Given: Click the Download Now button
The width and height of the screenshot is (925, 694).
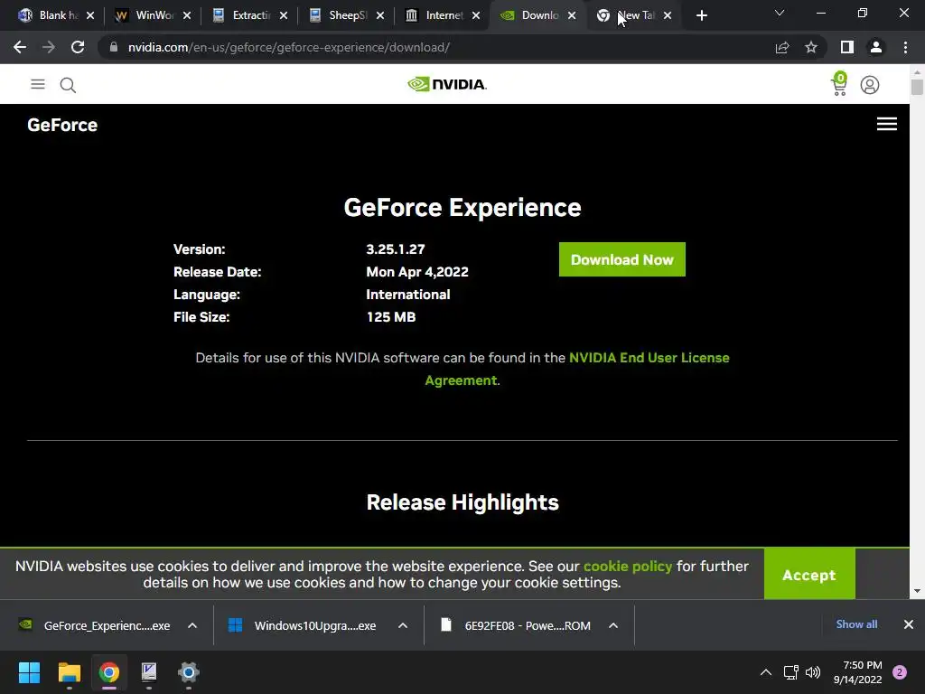Looking at the screenshot, I should [621, 259].
